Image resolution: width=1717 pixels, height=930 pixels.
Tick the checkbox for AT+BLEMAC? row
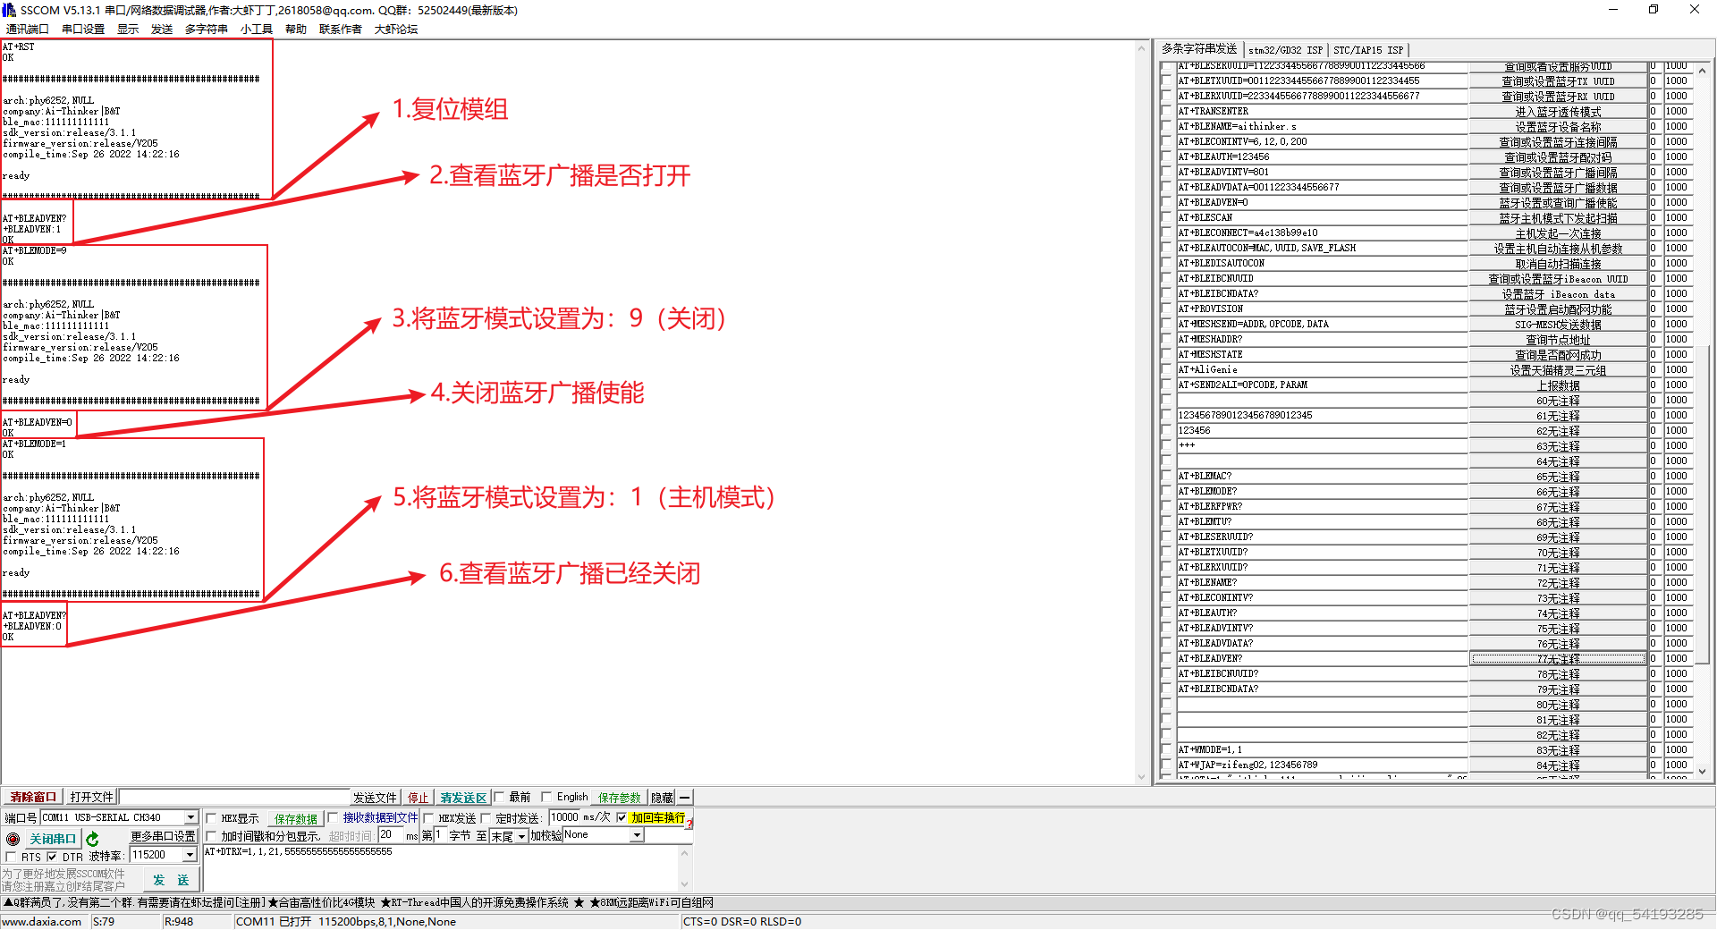(1166, 476)
